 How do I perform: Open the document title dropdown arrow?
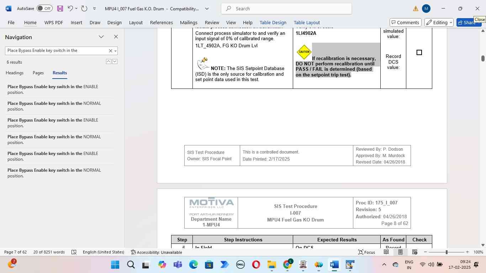pos(207,9)
